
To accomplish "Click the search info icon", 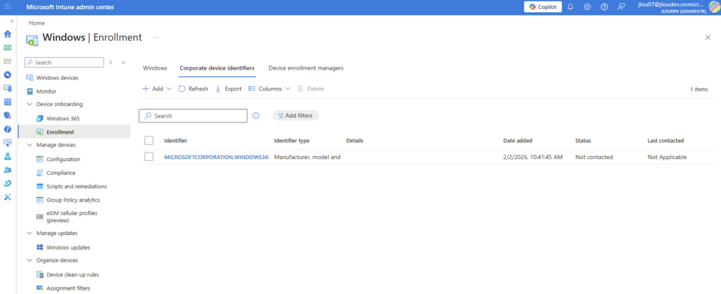I will click(256, 115).
